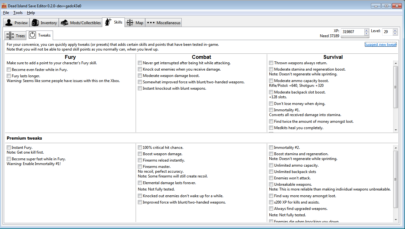Image resolution: width=405 pixels, height=229 pixels.
Task: Click the Mods/Collectibles tab icon
Action: tap(64, 23)
